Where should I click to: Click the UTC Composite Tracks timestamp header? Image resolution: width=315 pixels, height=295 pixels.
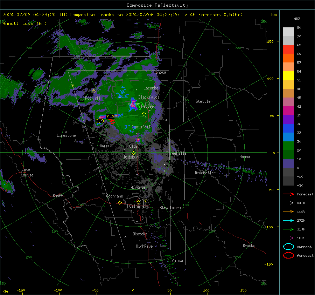[122, 15]
